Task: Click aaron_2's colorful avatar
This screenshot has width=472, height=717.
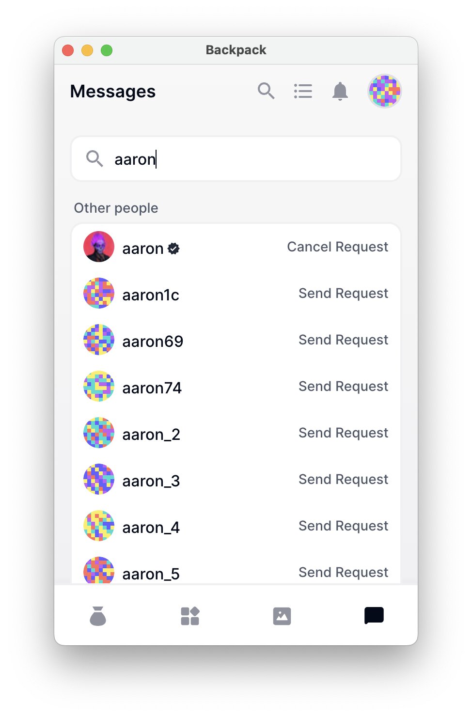Action: (98, 433)
